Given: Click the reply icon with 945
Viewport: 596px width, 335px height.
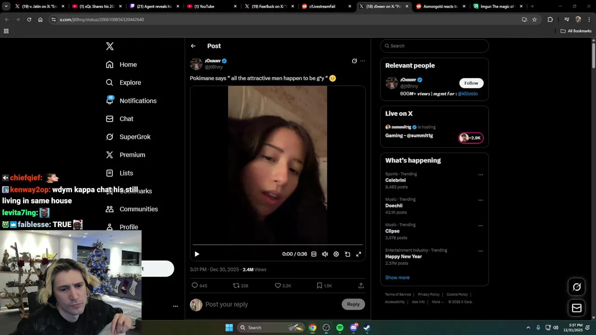Looking at the screenshot, I should point(199,286).
